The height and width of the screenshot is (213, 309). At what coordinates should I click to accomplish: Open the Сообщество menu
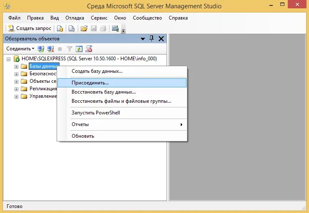[x=147, y=18]
